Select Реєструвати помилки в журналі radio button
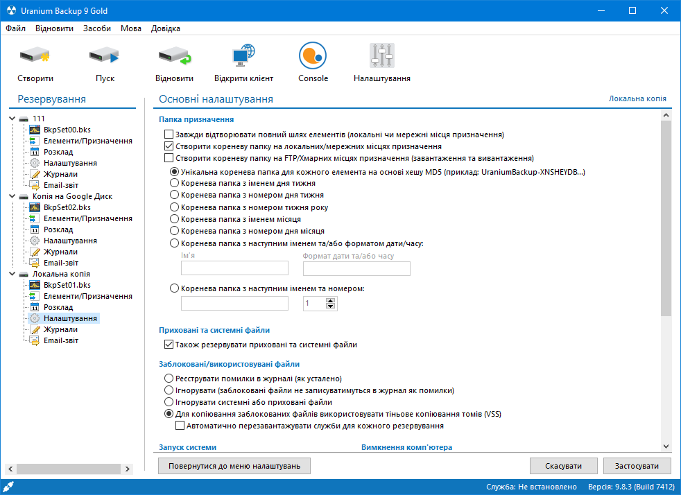681x495 pixels. pyautogui.click(x=169, y=379)
